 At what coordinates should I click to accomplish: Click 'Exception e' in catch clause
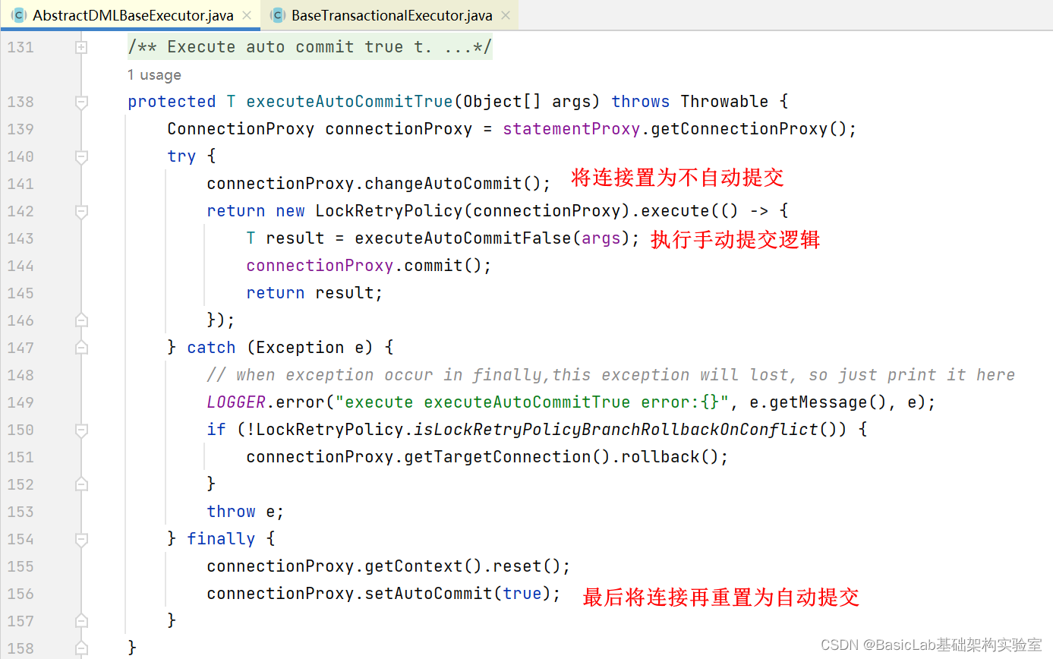coord(311,348)
